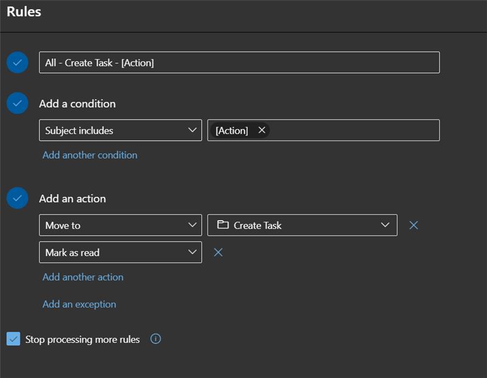Screen dimensions: 487x378
Task: Click the rule name text field
Action: tap(239, 63)
